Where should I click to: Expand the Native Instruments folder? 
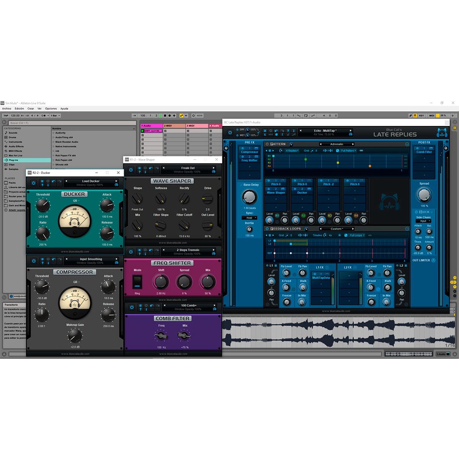point(53,147)
